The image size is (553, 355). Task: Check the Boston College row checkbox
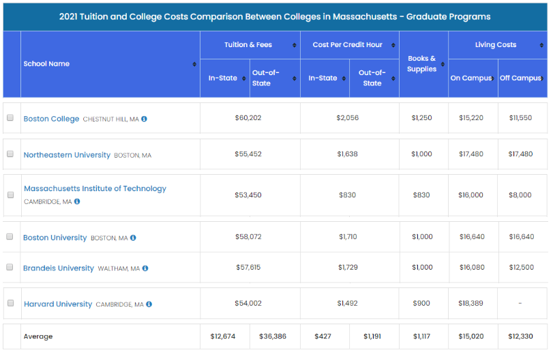(10, 118)
